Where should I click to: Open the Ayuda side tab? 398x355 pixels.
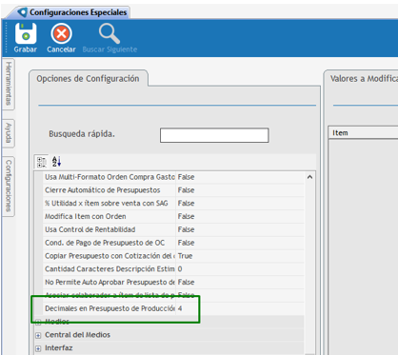9,133
